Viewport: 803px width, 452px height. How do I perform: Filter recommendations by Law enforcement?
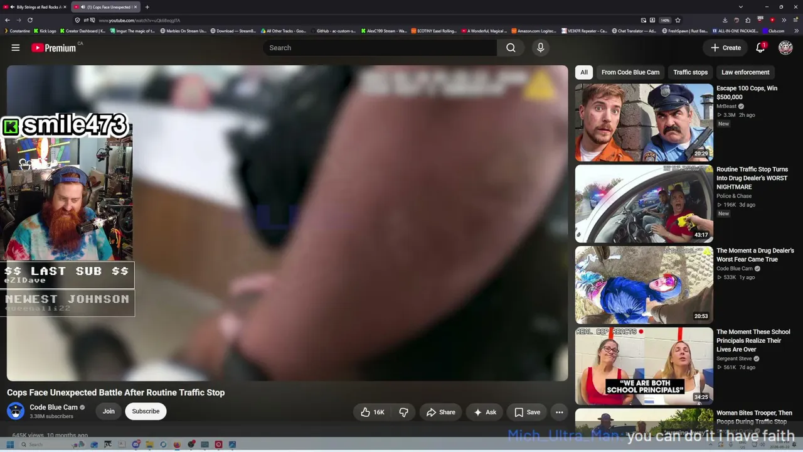click(745, 72)
